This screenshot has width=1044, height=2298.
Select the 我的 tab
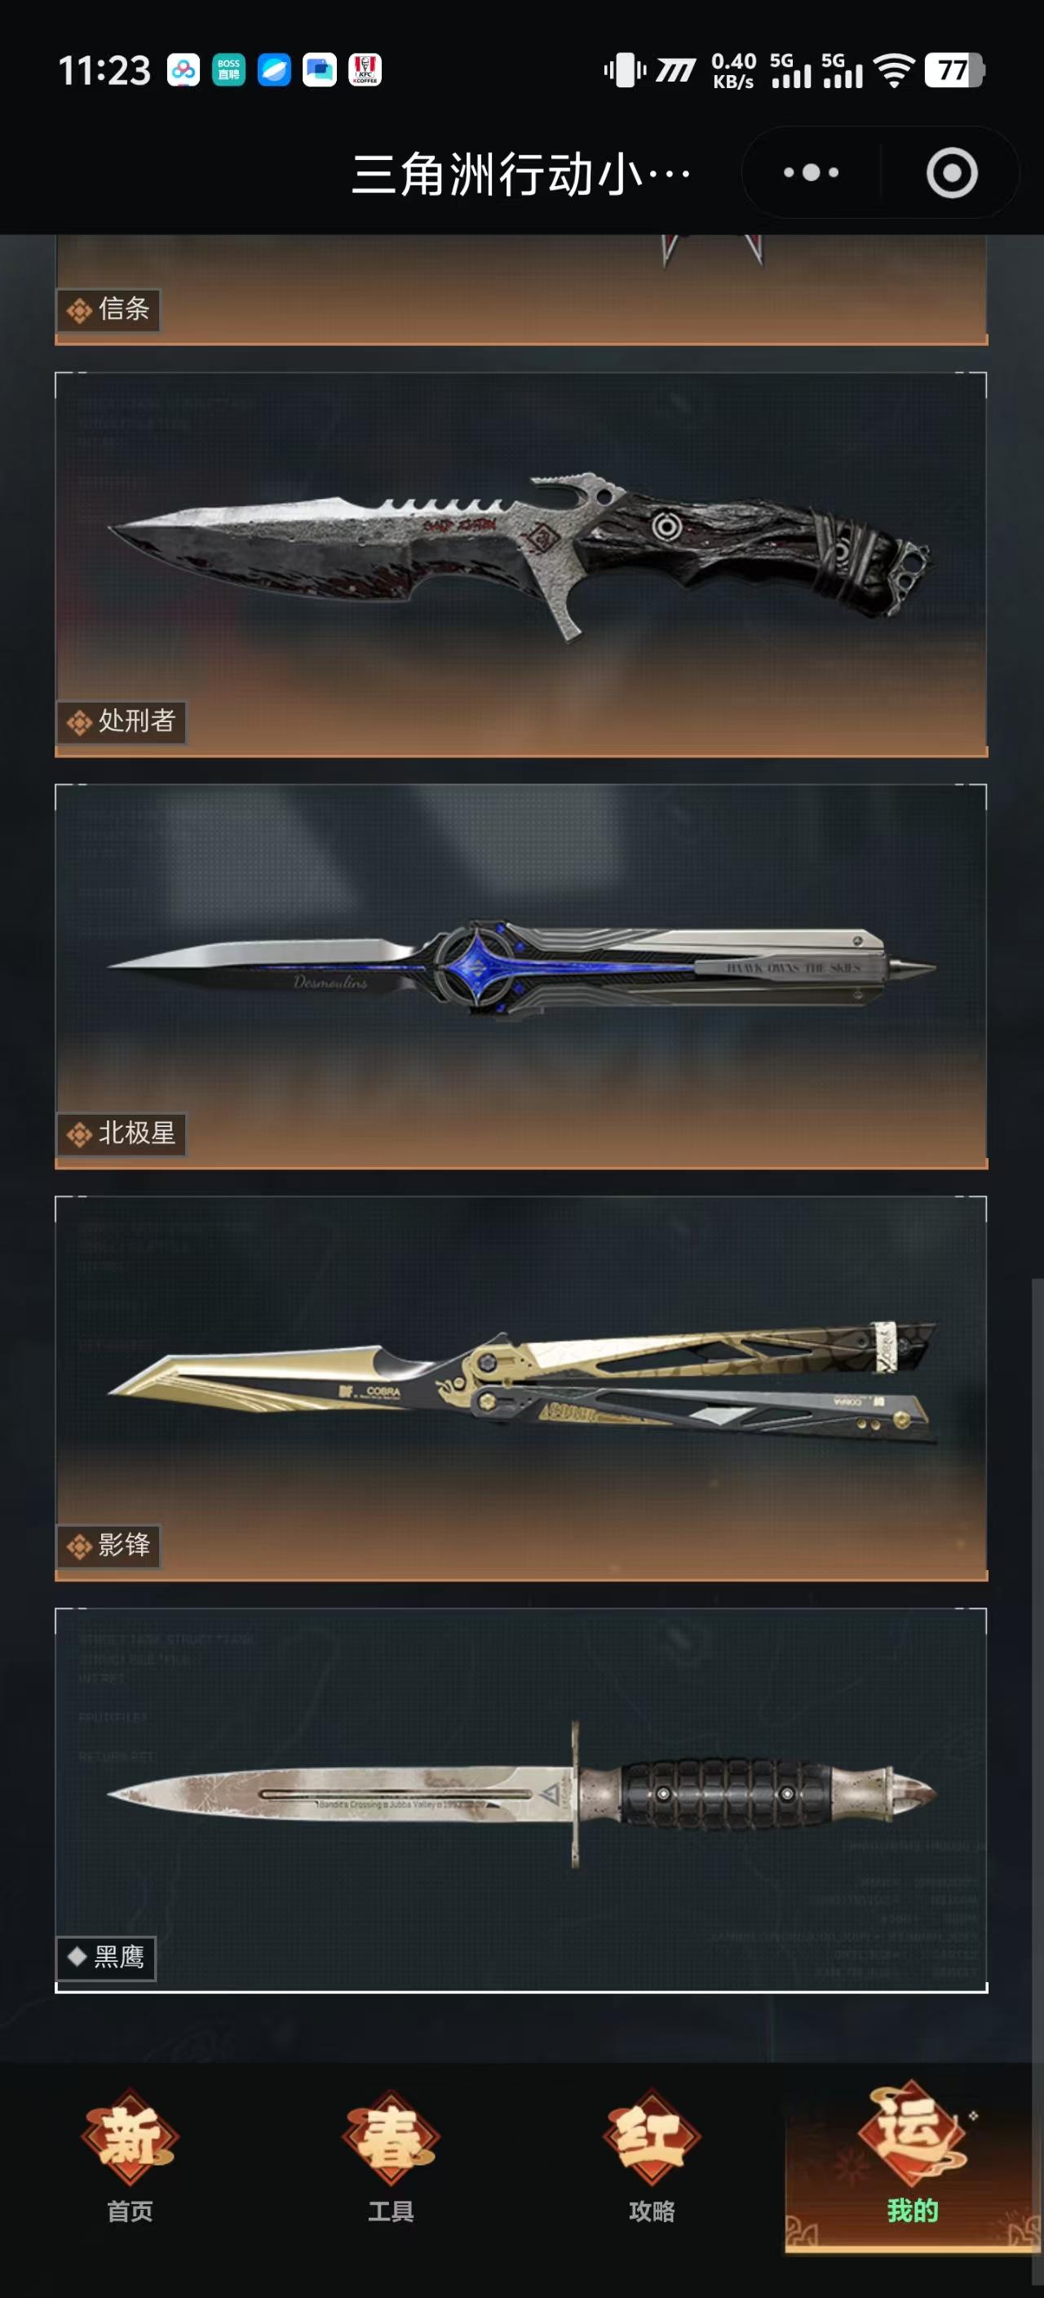point(912,2155)
